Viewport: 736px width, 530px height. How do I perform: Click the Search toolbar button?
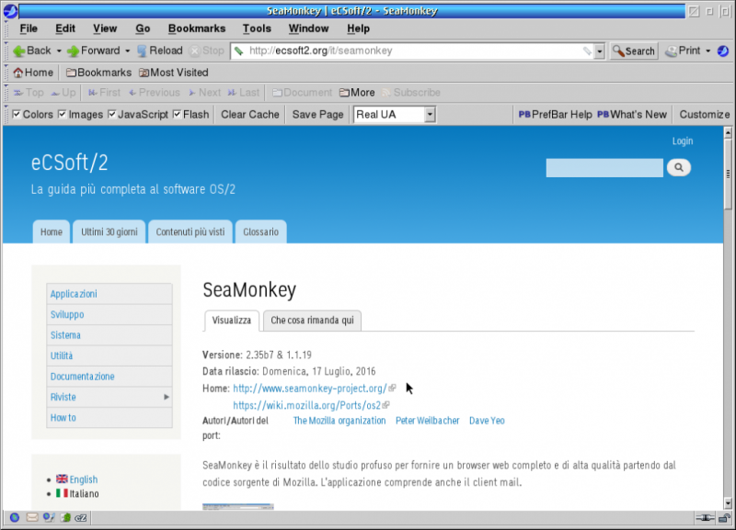pyautogui.click(x=633, y=51)
